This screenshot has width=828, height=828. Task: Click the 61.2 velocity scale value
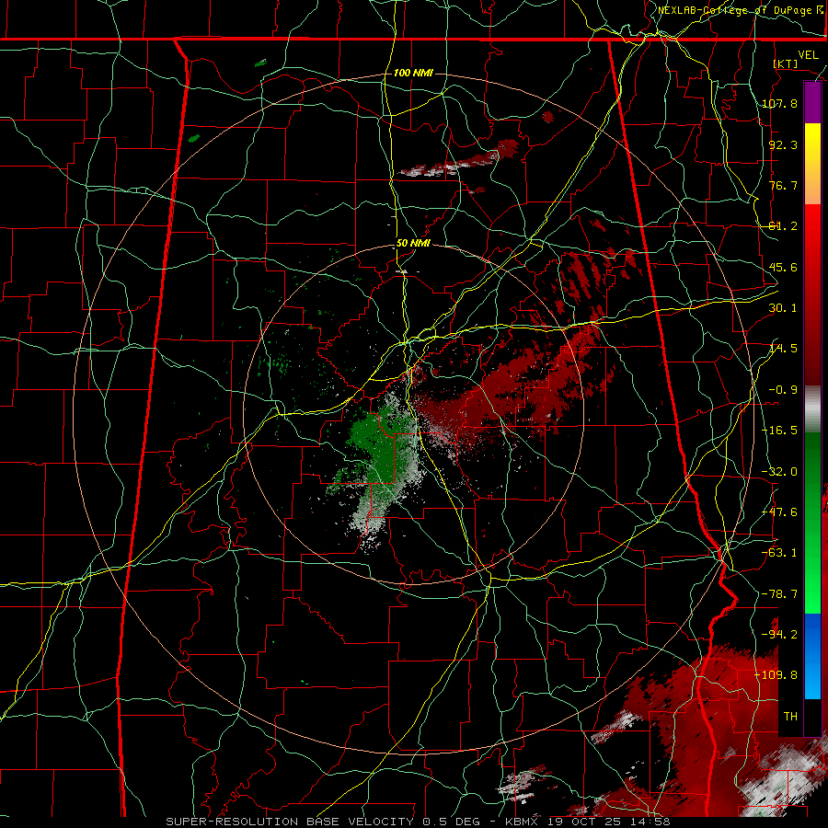pyautogui.click(x=783, y=226)
